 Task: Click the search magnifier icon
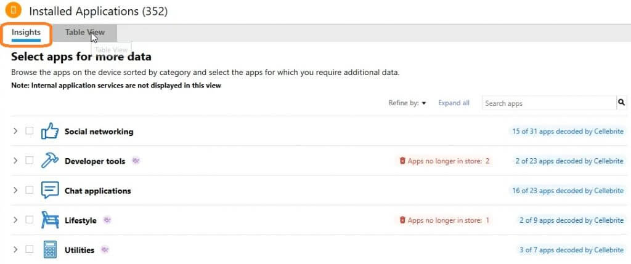pos(621,103)
